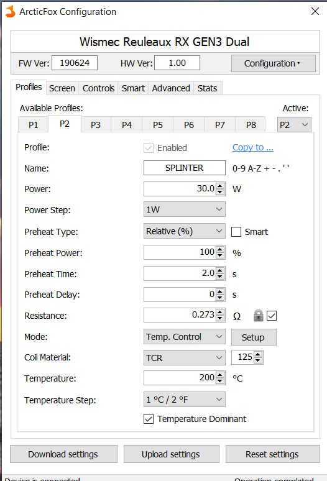327x481 pixels.
Task: Increase Preheat Time with up arrow
Action: point(220,270)
